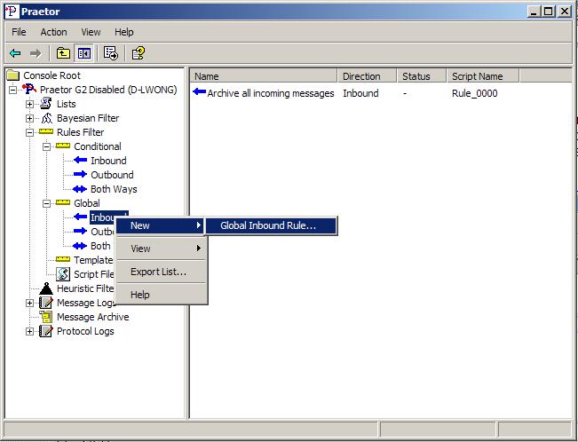
Task: Click the Script Files icon
Action: (63, 274)
